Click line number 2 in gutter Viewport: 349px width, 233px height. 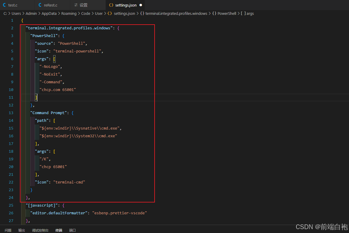pos(12,28)
